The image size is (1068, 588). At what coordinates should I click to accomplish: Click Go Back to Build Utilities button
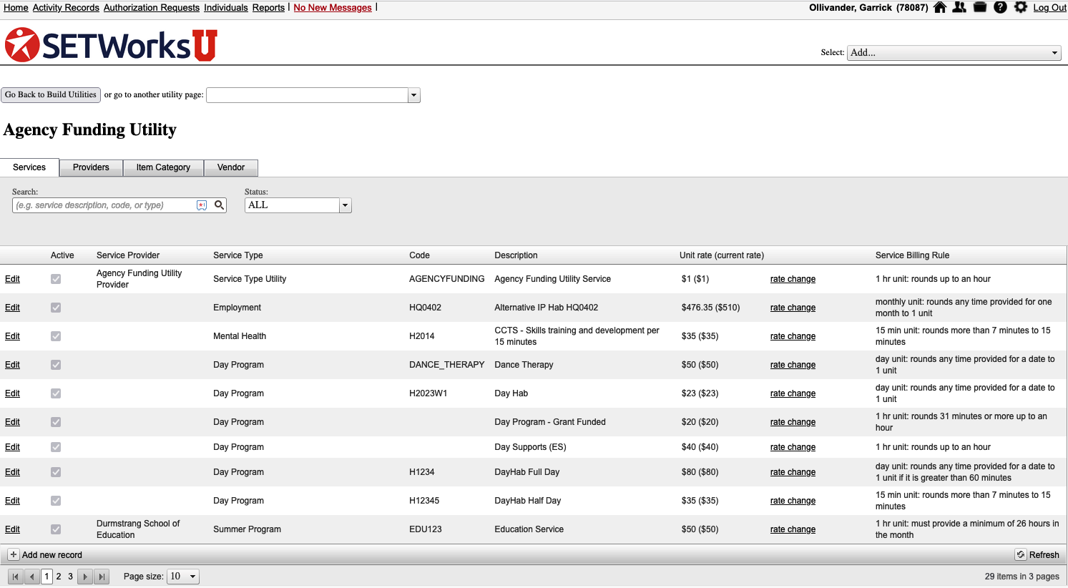point(51,94)
